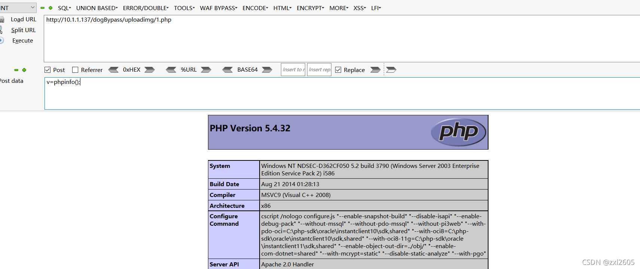Click the Execute label
640x269 pixels.
pos(22,41)
